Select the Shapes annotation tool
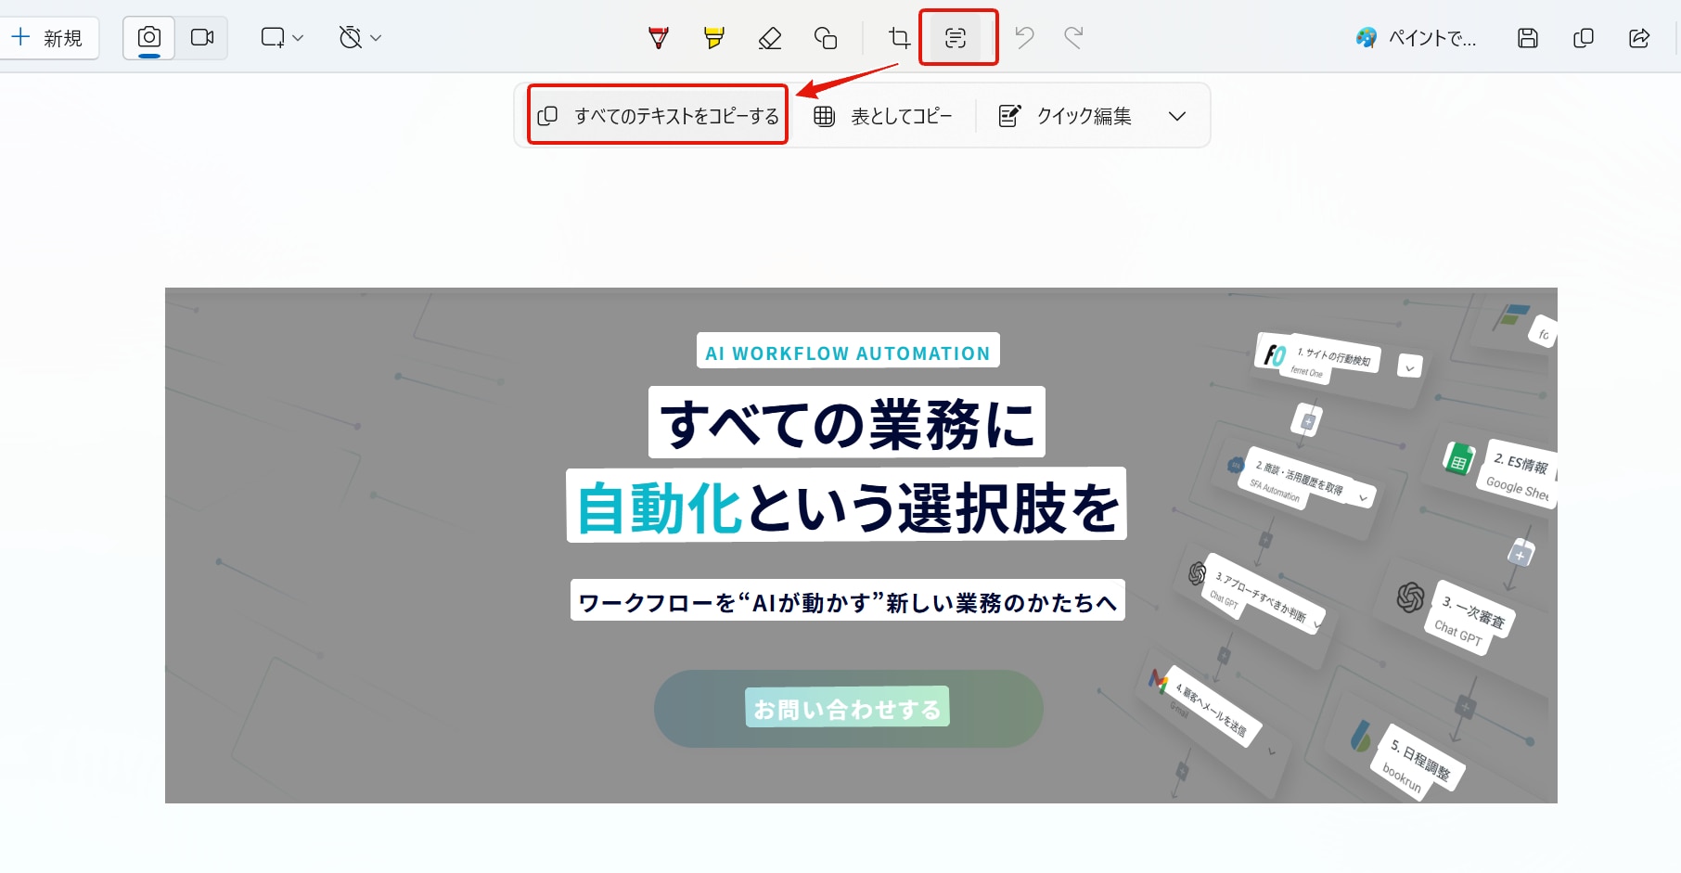The width and height of the screenshot is (1681, 873). pyautogui.click(x=825, y=38)
